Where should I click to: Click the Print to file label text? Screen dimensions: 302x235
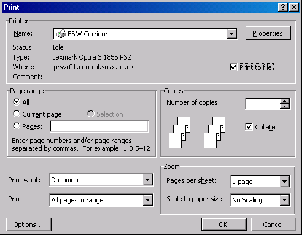click(x=256, y=67)
